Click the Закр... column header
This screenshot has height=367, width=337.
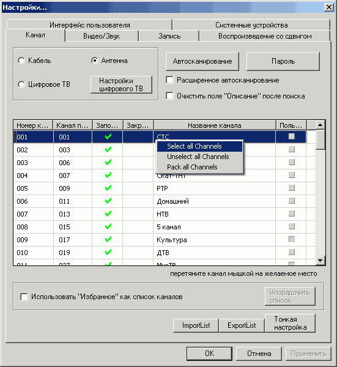click(138, 125)
